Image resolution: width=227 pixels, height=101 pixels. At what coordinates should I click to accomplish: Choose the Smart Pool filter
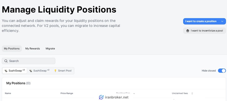63,71
